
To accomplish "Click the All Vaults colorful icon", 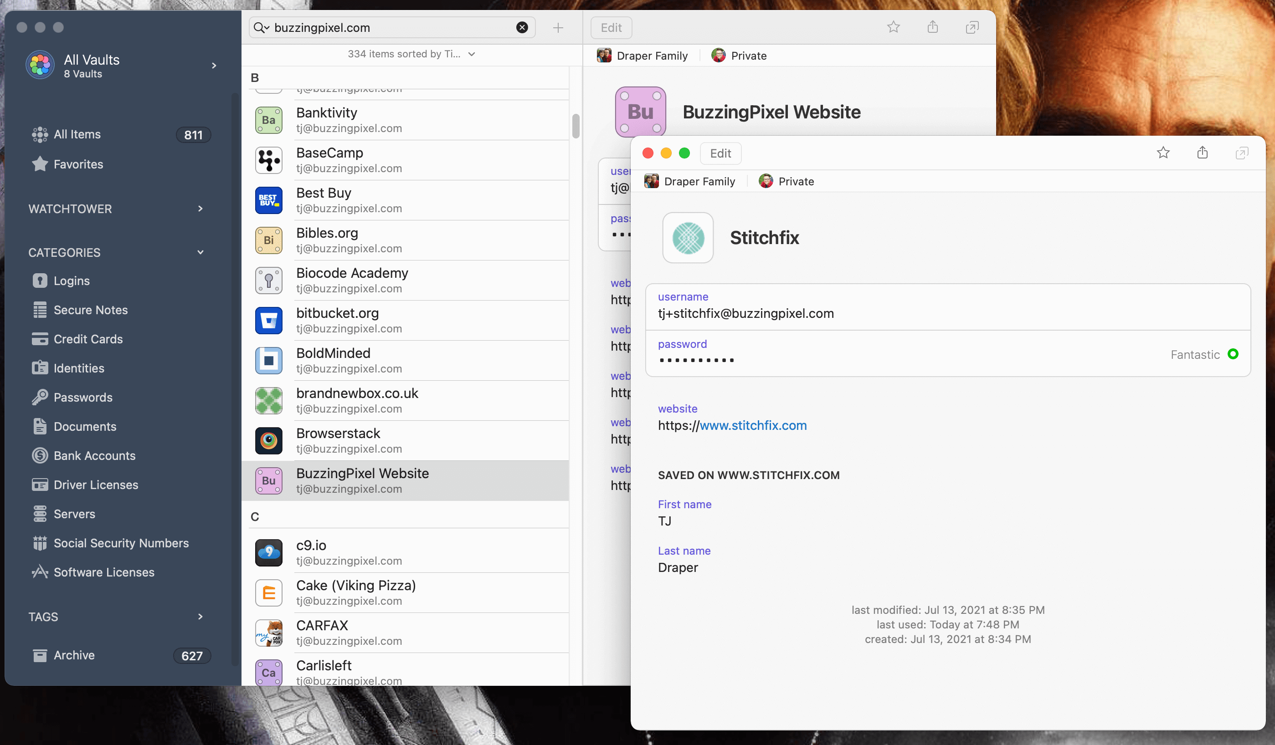I will (40, 65).
